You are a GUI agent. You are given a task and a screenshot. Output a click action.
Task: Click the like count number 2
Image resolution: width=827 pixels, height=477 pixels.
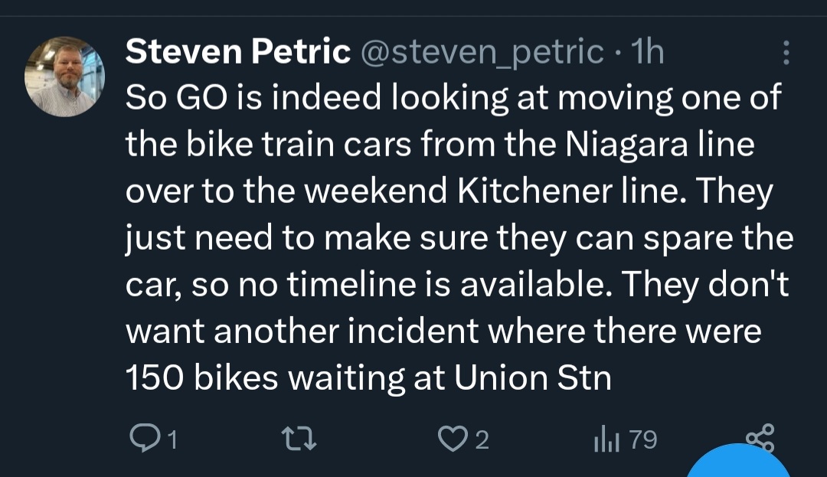click(x=482, y=439)
